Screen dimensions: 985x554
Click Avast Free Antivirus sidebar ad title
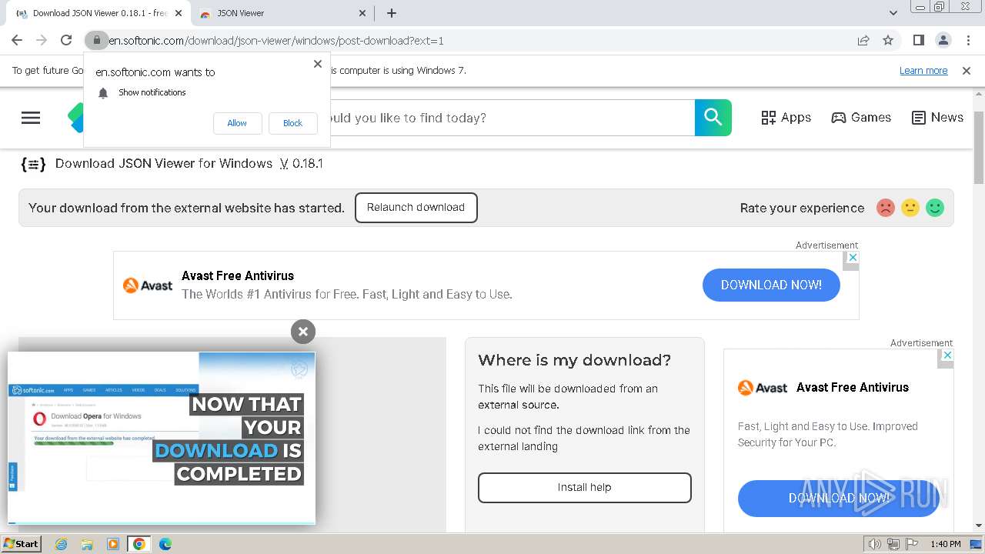click(x=853, y=388)
